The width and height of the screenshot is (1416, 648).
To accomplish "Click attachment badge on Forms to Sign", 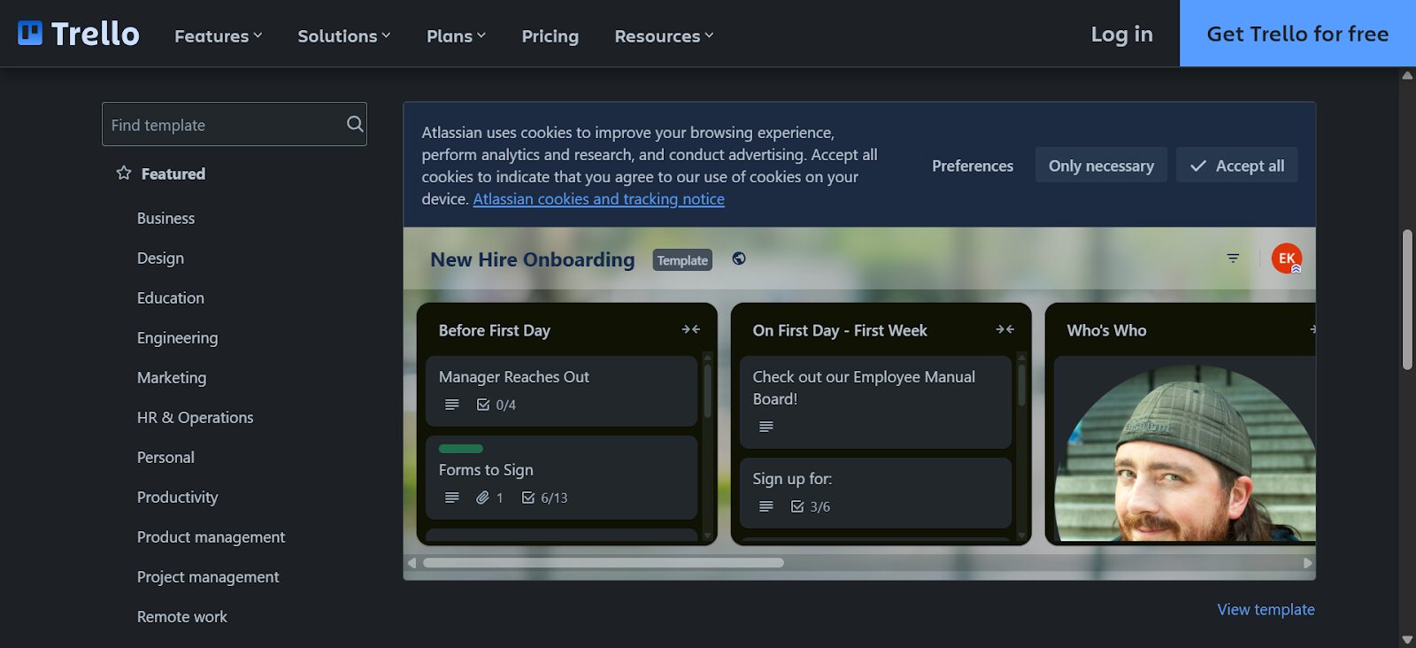I will (x=489, y=498).
